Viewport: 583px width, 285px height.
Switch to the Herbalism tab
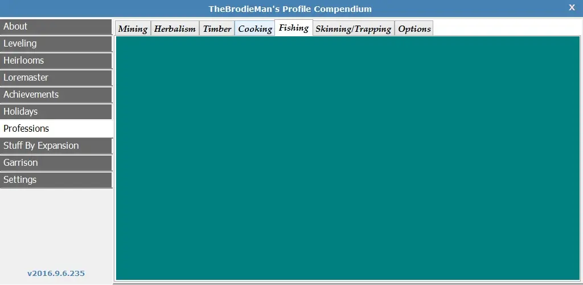pyautogui.click(x=175, y=28)
